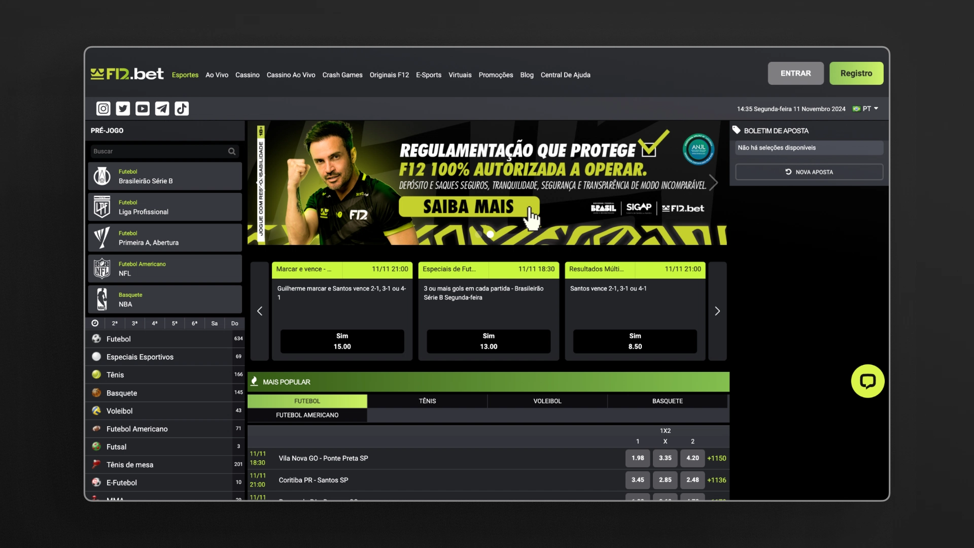Select Sim 8.50 odds
974x548 pixels.
click(x=635, y=341)
